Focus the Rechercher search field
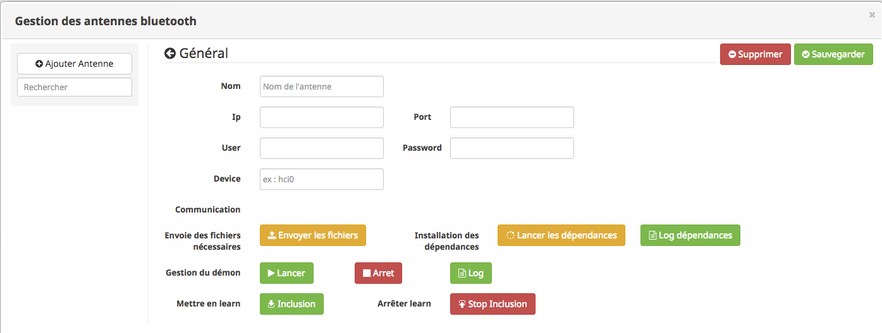The image size is (882, 333). point(75,87)
